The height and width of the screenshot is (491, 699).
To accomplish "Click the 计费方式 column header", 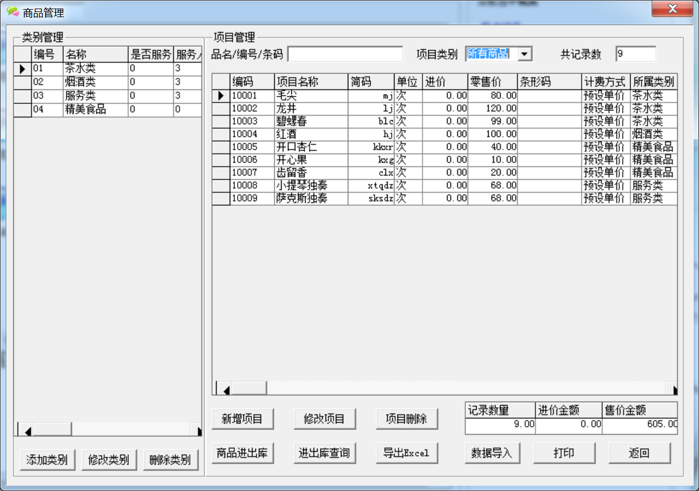I will (605, 82).
